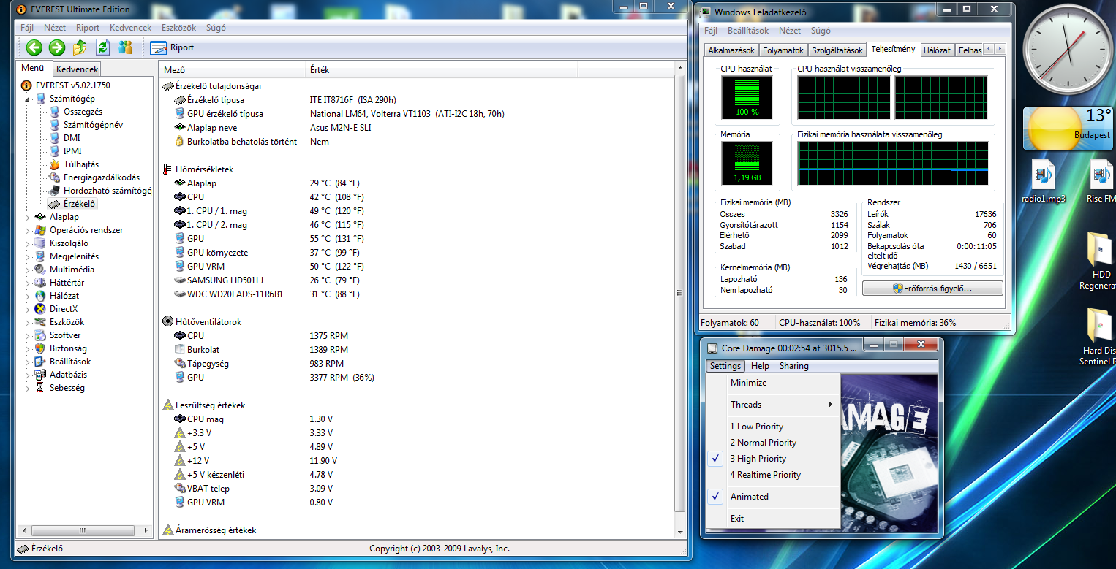Expand the Multimédia tree node
The width and height of the screenshot is (1116, 569).
(29, 270)
